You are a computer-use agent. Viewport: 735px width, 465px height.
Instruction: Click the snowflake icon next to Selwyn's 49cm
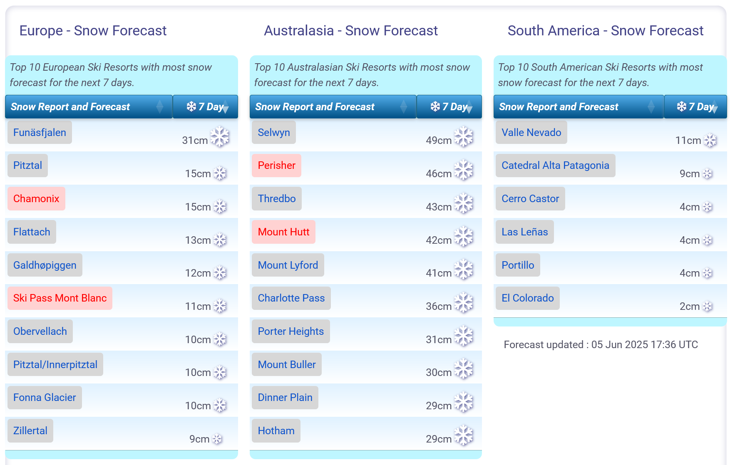(x=464, y=137)
